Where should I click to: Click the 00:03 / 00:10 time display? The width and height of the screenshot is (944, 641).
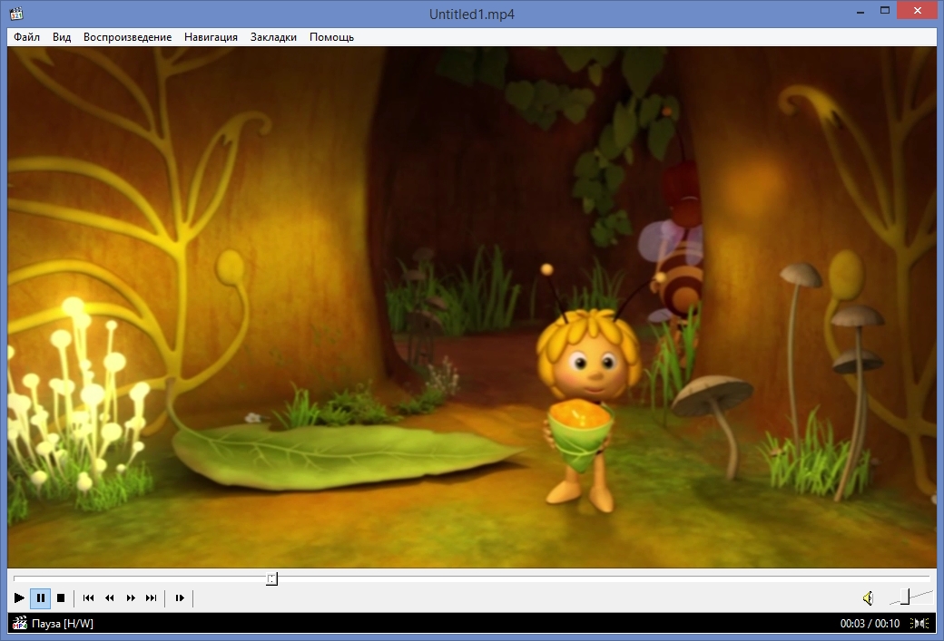[870, 624]
